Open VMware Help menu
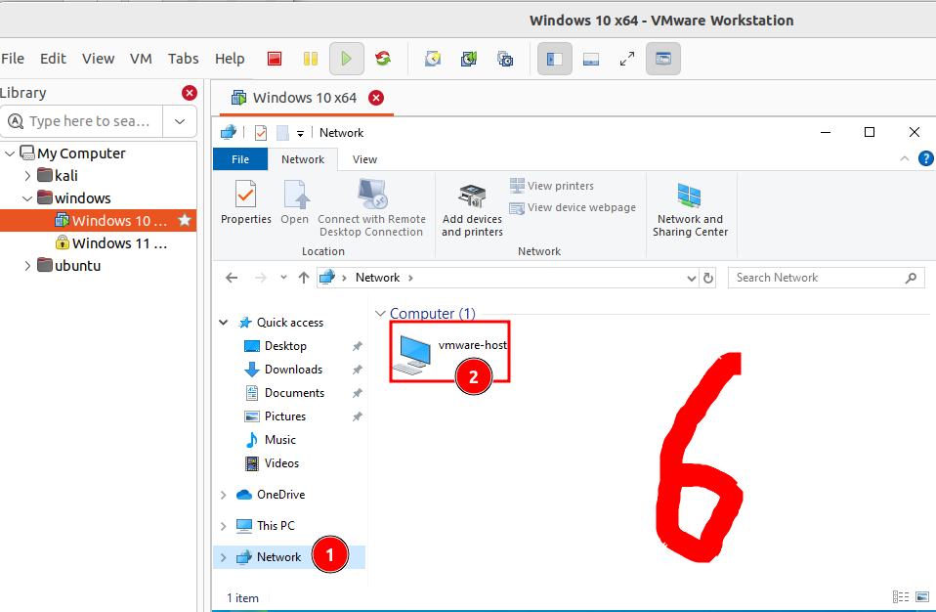This screenshot has height=612, width=936. (230, 59)
